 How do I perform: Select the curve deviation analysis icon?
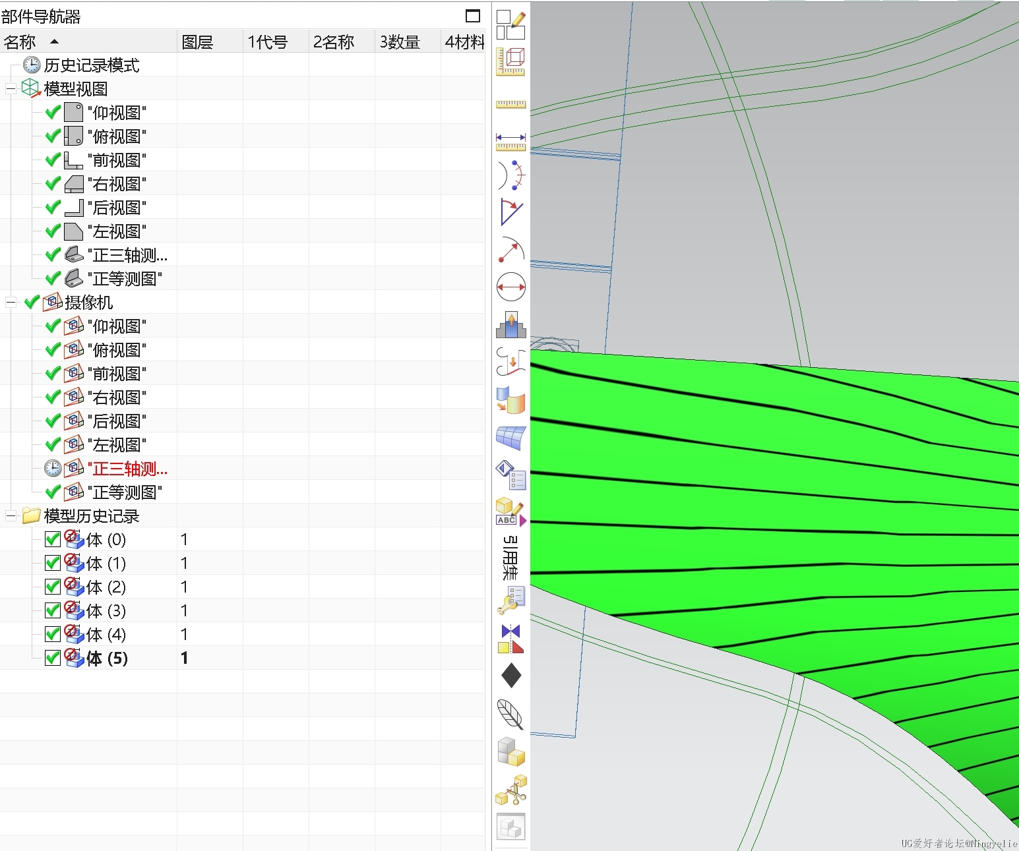tap(510, 362)
